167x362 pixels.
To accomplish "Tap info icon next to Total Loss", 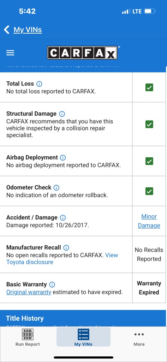I will (39, 84).
